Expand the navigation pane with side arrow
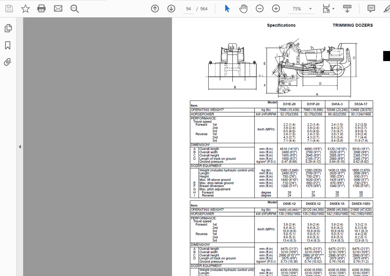Viewport: 390px width, 276px height. coord(20,147)
